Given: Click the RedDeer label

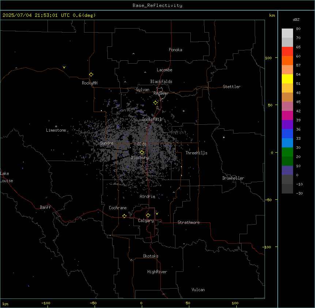Looking at the screenshot, I should [161, 93].
